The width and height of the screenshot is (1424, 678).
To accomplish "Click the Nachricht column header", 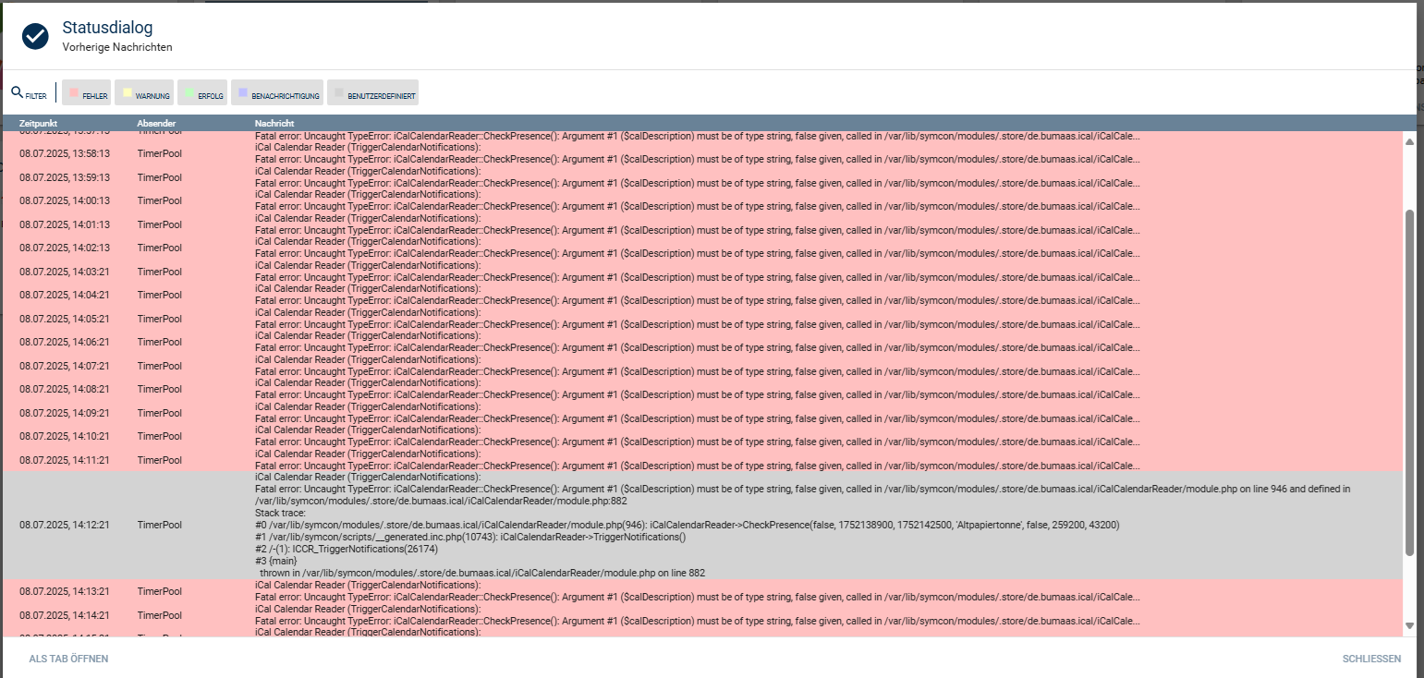I will pos(274,123).
